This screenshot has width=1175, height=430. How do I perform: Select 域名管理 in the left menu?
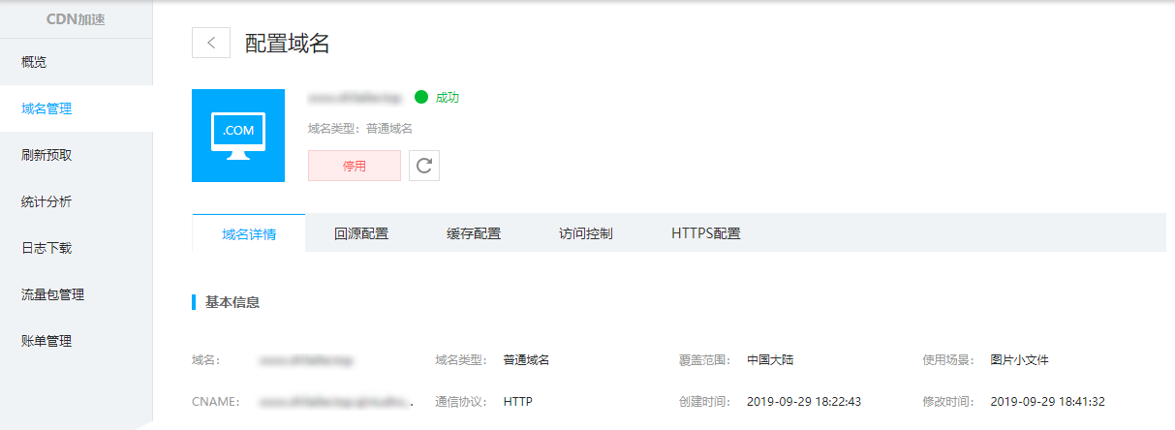click(46, 108)
